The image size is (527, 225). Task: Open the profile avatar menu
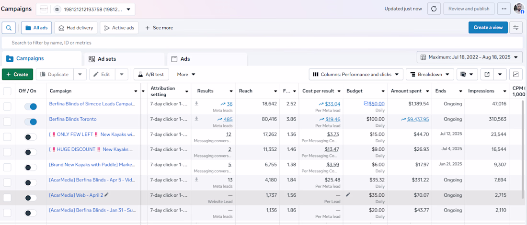(519, 9)
